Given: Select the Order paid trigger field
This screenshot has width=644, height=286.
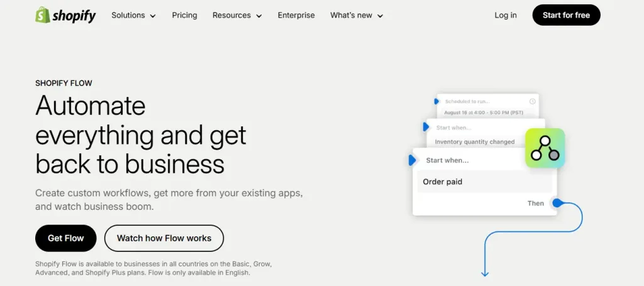Looking at the screenshot, I should coord(485,182).
